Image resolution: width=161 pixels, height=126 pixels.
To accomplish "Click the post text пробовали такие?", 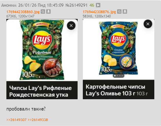I will tap(26, 109).
